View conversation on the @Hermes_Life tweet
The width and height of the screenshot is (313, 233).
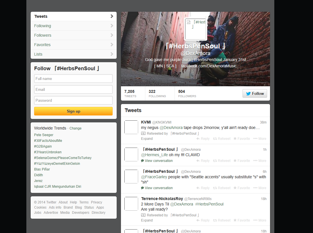157,161
